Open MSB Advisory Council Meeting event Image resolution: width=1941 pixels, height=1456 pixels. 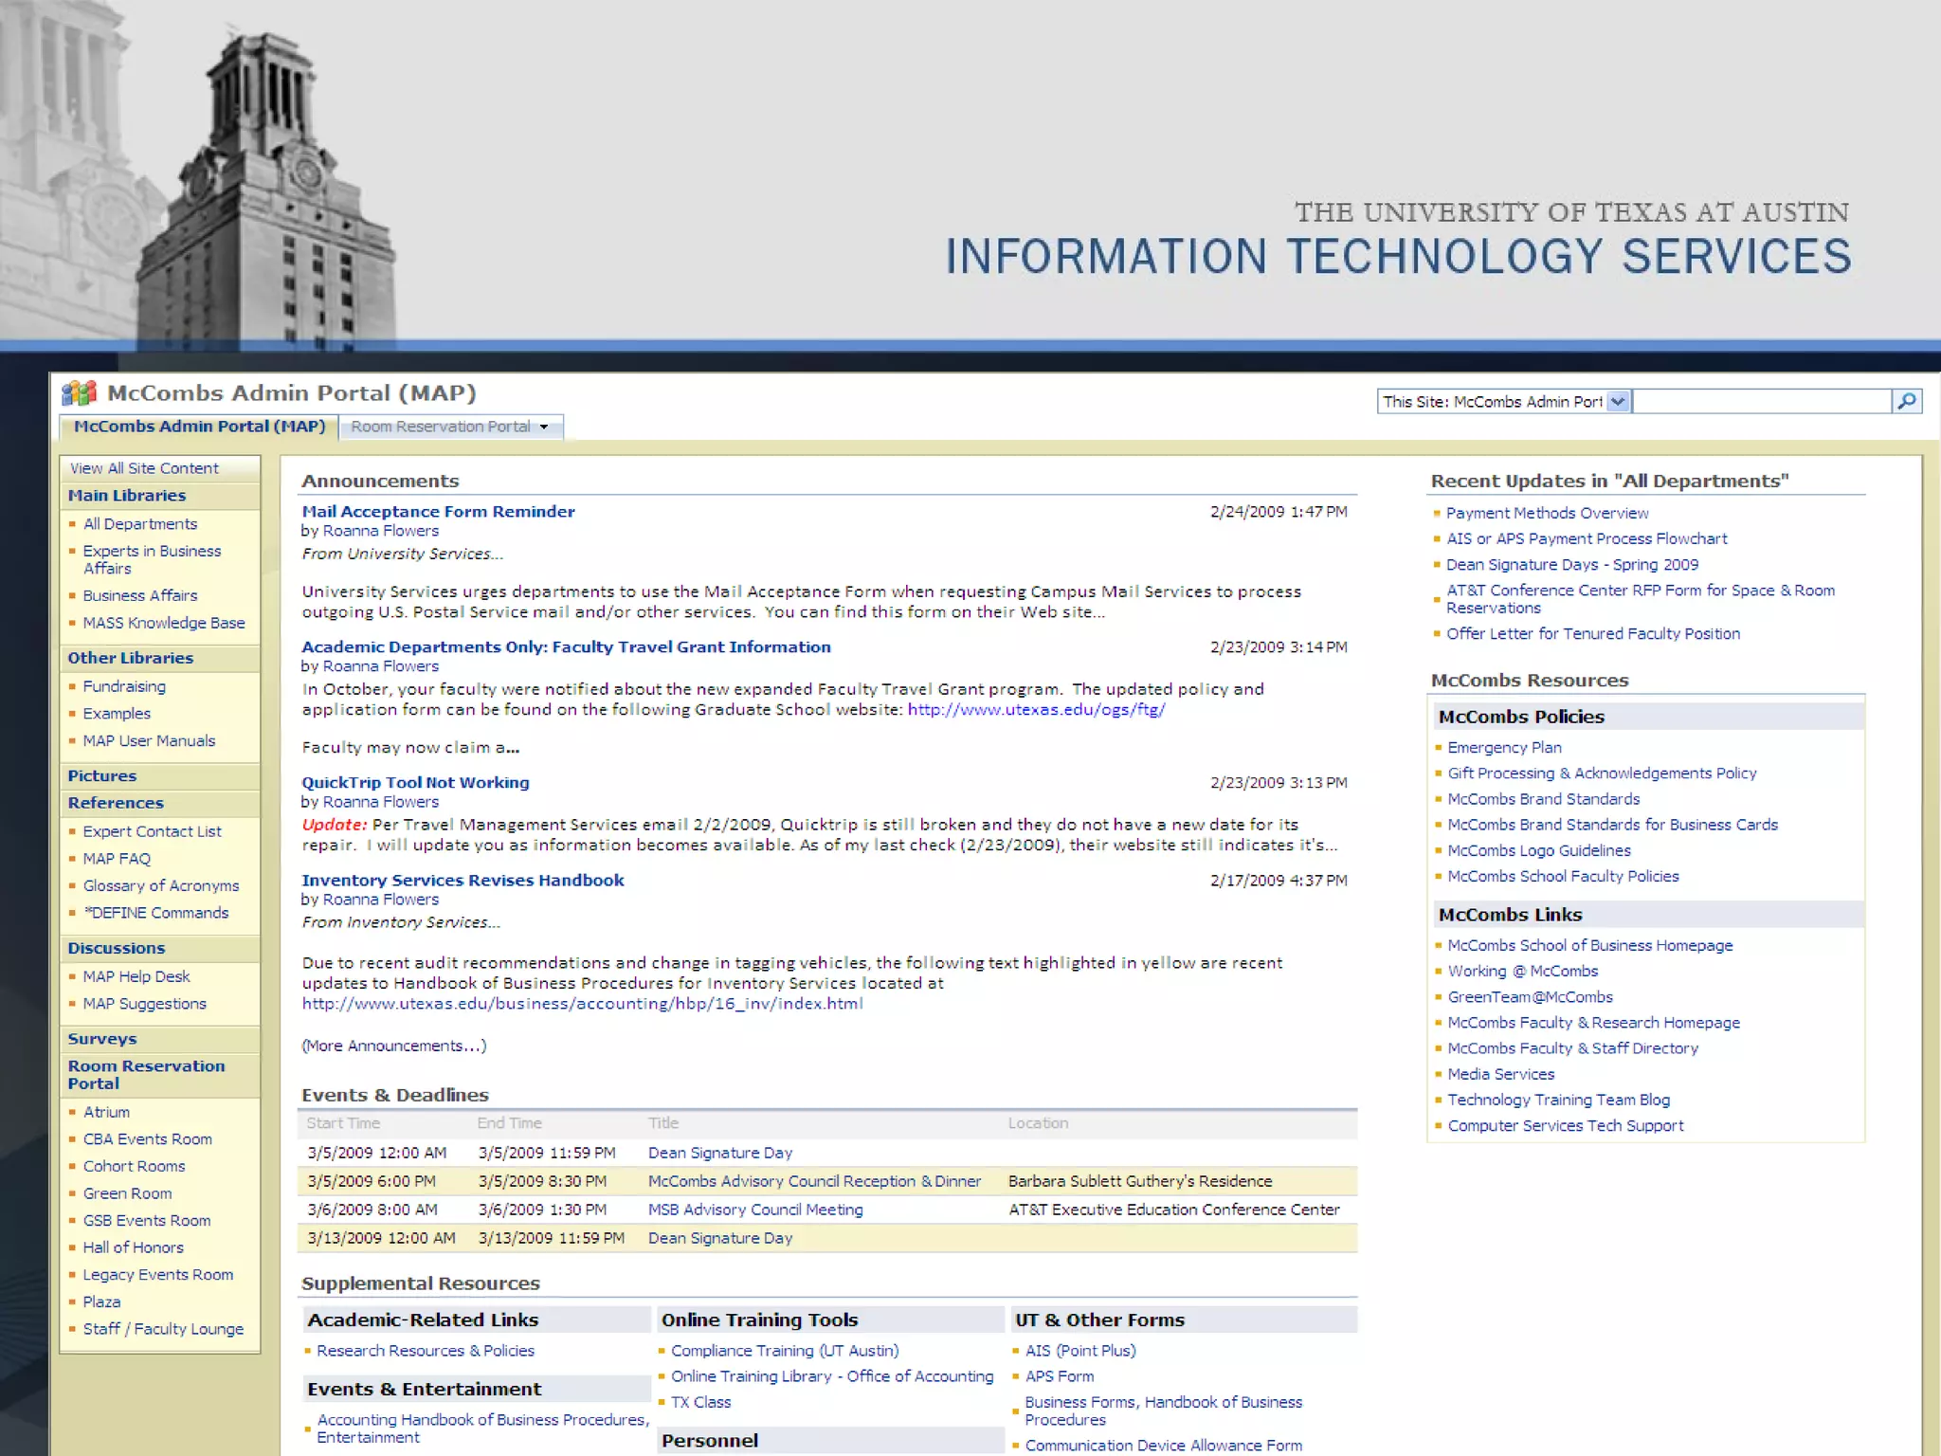(755, 1210)
